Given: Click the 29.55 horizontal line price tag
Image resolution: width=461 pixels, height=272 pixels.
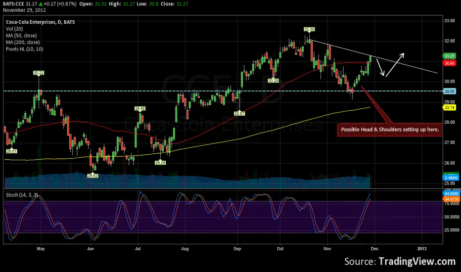Looking at the screenshot, I should coord(450,91).
